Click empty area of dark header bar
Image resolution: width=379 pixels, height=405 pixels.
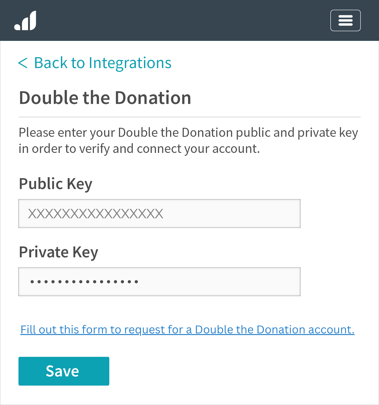tap(177, 20)
